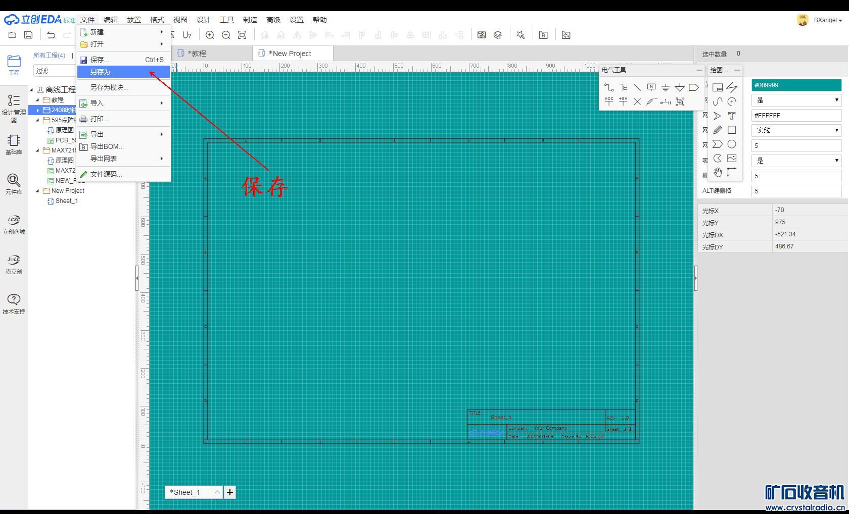Choose the Pencil freehand drawing tool
Viewport: 849px width, 514px height.
coord(717,130)
